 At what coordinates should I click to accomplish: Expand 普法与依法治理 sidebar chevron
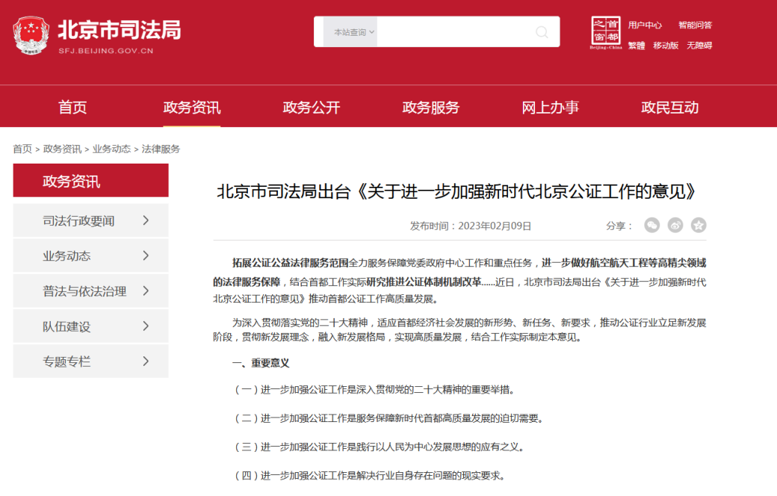coord(146,291)
